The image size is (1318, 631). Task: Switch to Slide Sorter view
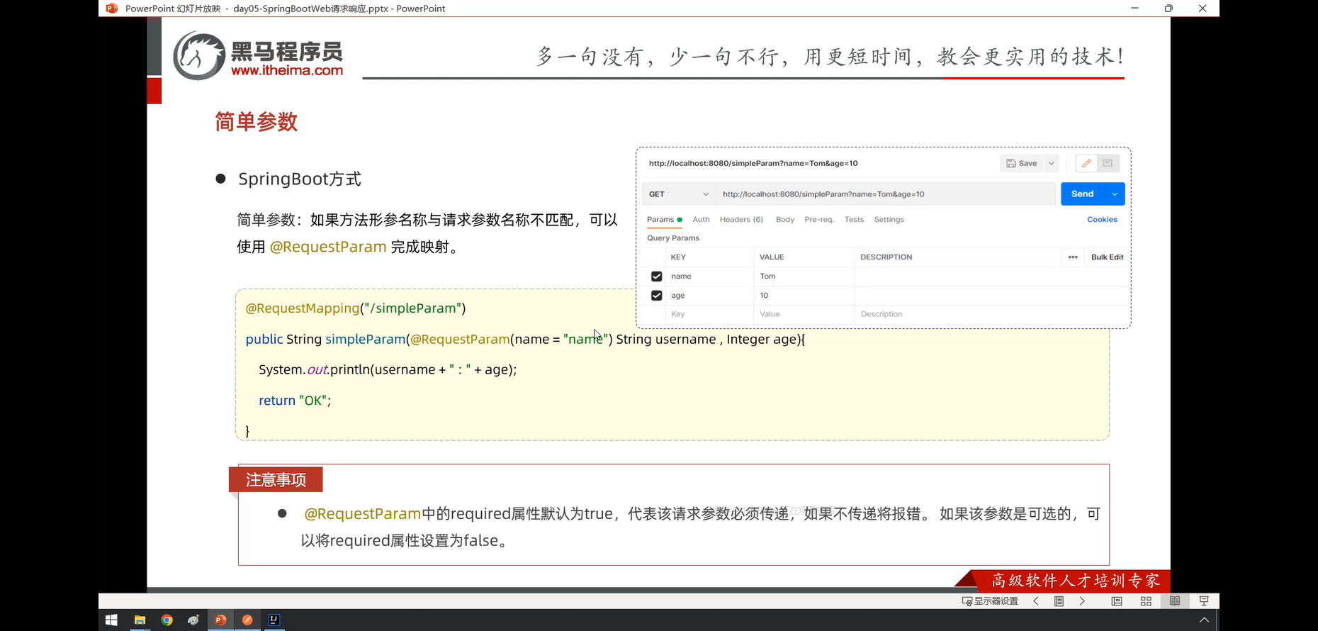(x=1146, y=601)
